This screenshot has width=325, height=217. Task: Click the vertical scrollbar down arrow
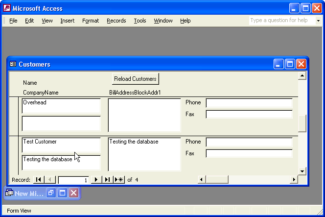[302, 171]
